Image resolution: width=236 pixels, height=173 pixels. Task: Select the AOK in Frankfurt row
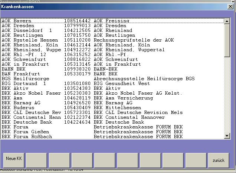[x=112, y=64]
